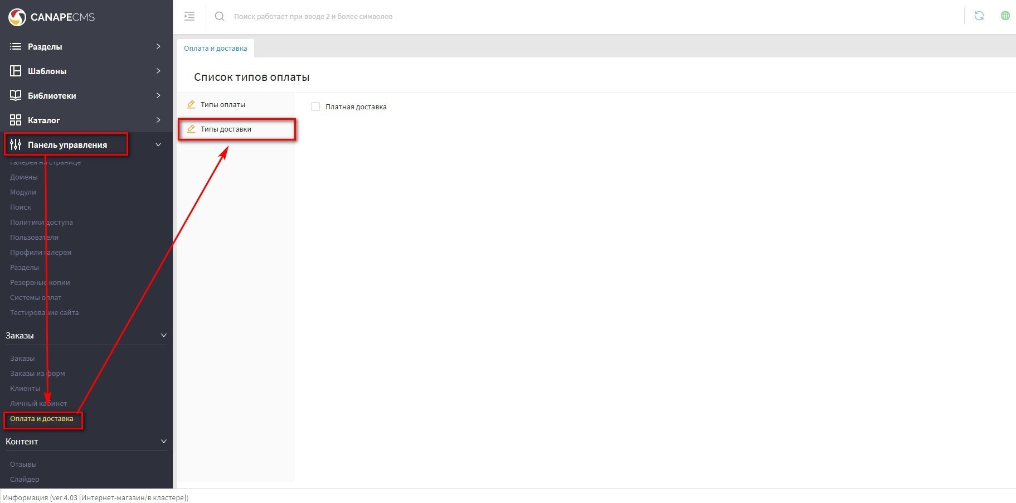This screenshot has height=503, width=1016.
Task: Enable the Платная доставка checkbox
Action: click(315, 107)
